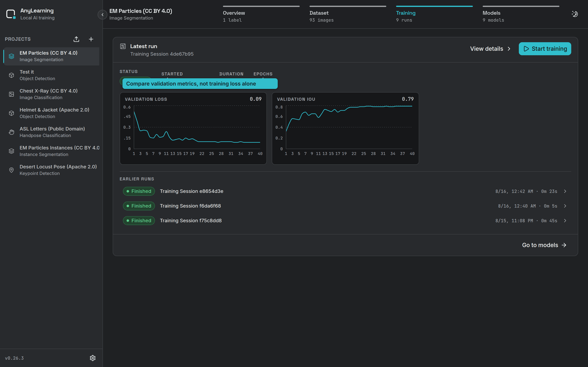This screenshot has height=367, width=588.
Task: Open Training Session f75c8dd8 row
Action: (345, 221)
